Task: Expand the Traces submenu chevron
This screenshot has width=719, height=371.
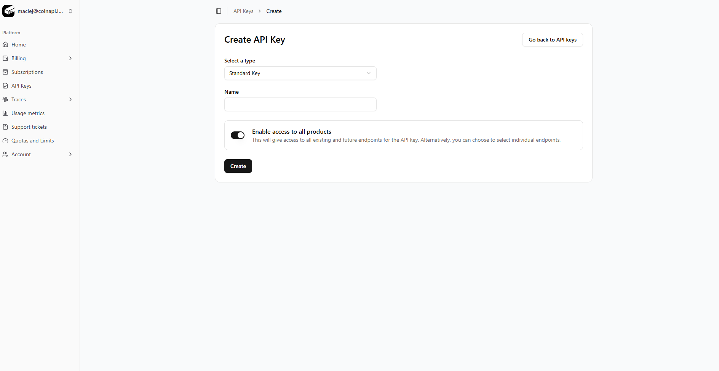Action: [x=70, y=99]
